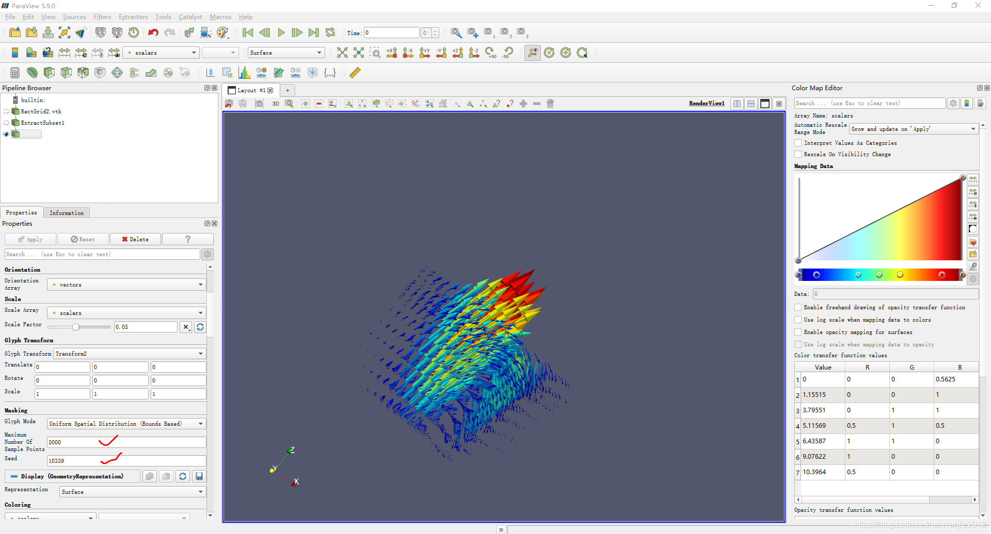The width and height of the screenshot is (991, 534).
Task: Open the Extractors menu
Action: (133, 17)
